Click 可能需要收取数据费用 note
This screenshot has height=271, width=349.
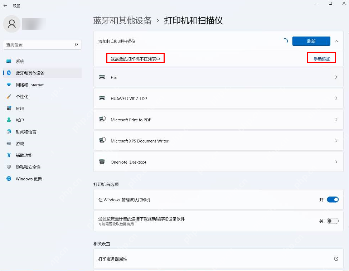pos(116,224)
